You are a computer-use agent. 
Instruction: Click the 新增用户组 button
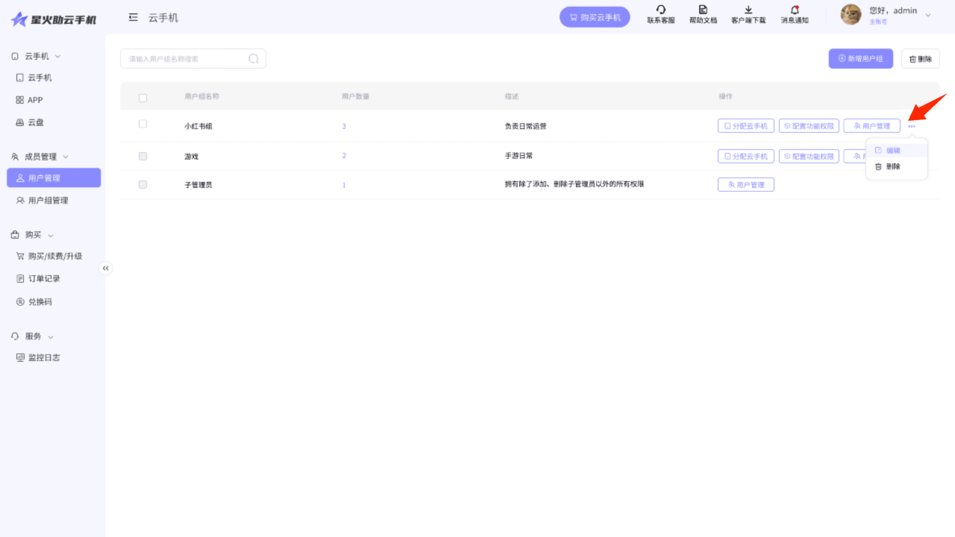(x=860, y=59)
